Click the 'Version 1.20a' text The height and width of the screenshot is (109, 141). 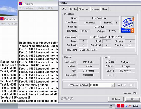[x=130, y=93]
